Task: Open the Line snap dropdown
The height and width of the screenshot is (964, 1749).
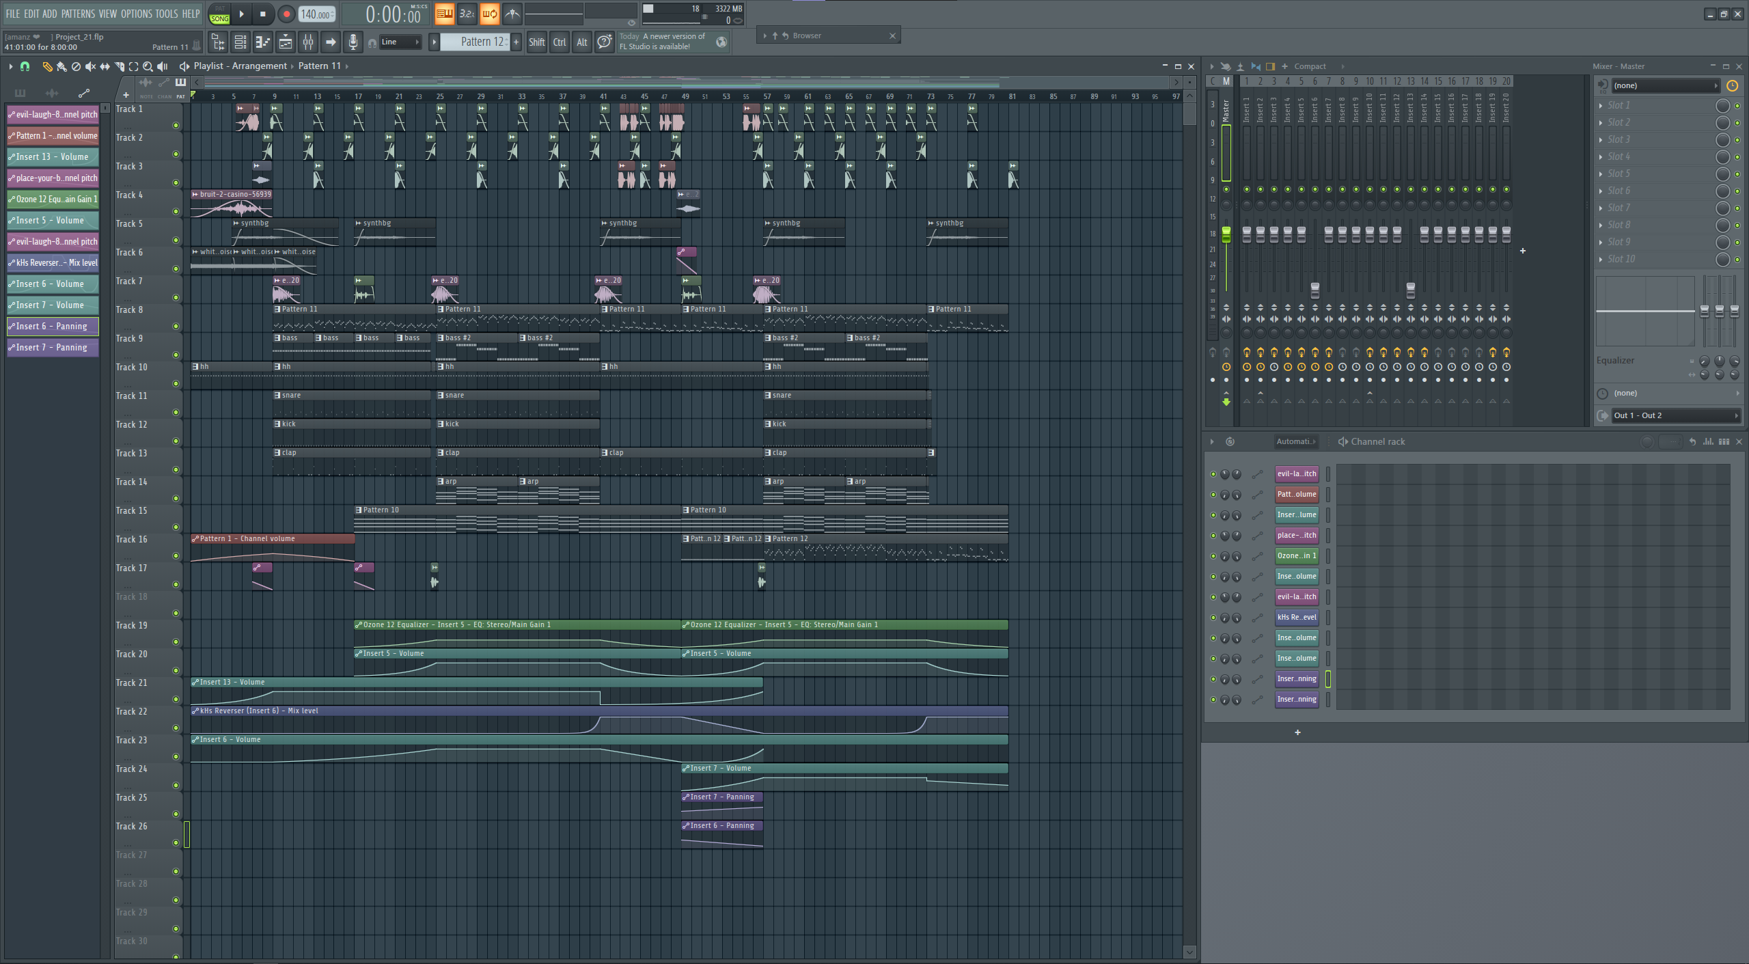Action: tap(401, 42)
